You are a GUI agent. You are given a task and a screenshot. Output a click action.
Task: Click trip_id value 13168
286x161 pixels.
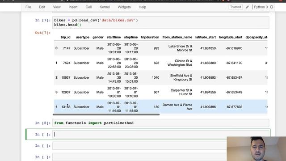66,107
